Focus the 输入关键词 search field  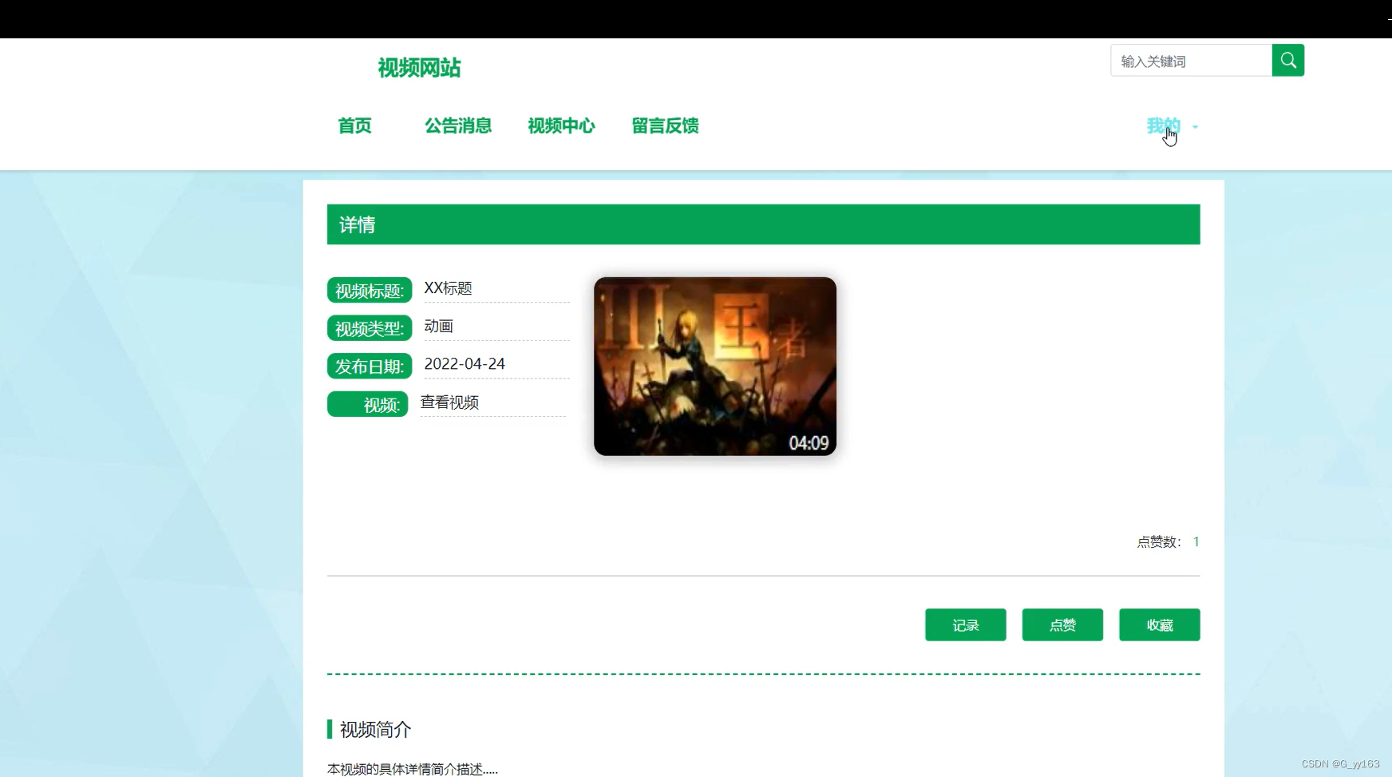(x=1191, y=61)
